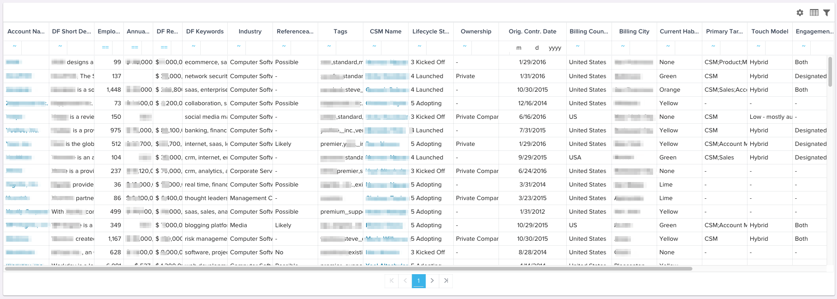Click the horizontal scrollbar under the grid
Screen dimensions: 837x299
tap(348, 269)
